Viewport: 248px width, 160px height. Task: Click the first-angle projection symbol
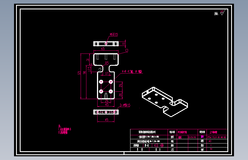point(159,145)
